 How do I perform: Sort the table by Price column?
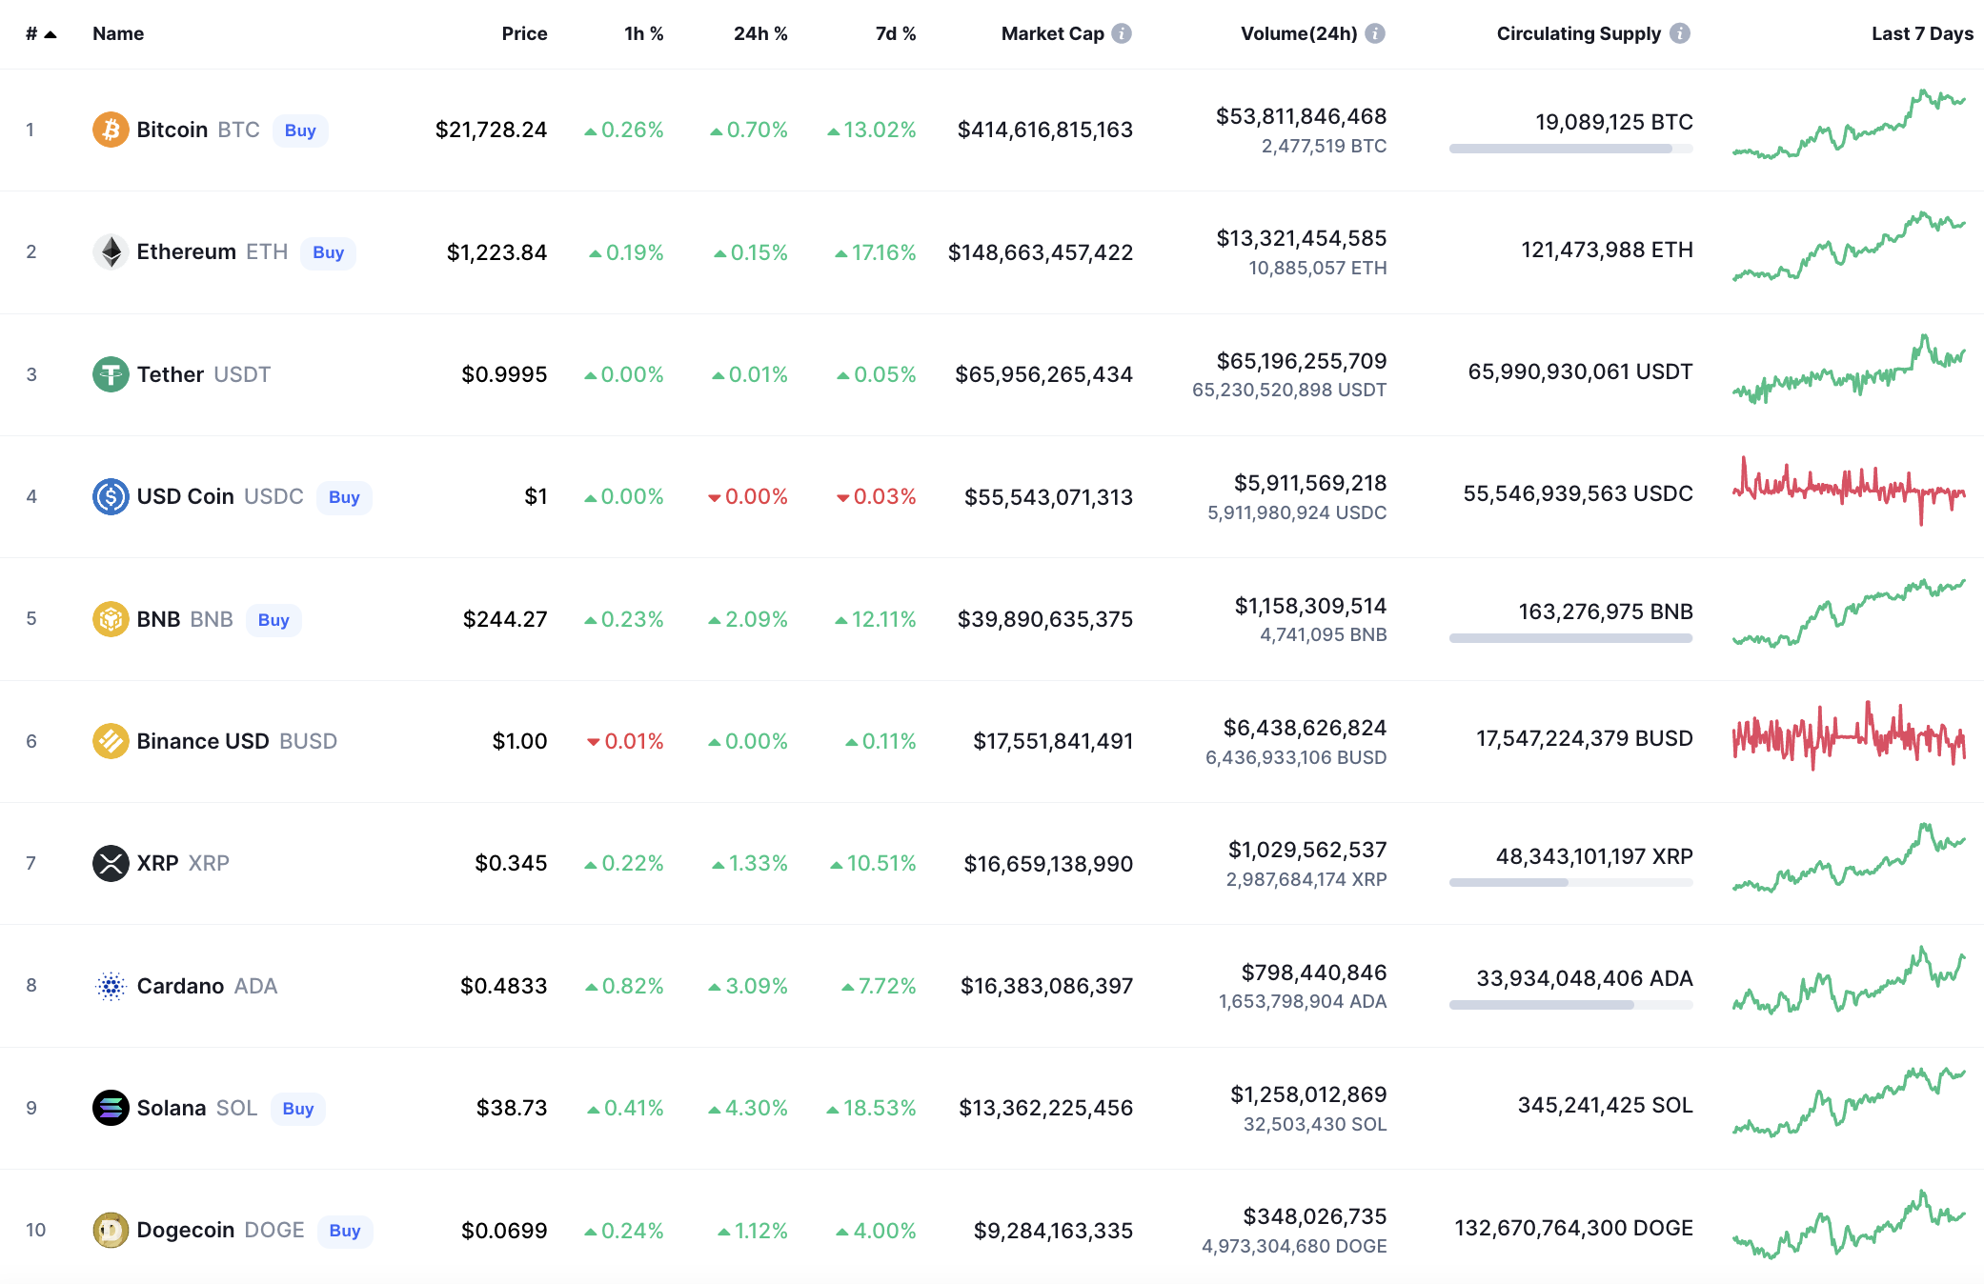524,33
